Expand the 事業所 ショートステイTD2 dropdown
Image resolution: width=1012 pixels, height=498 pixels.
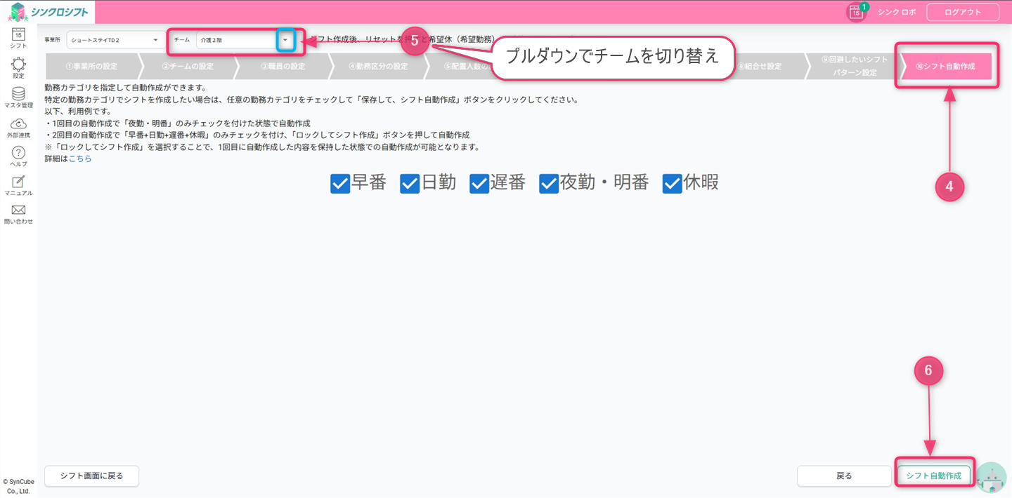click(115, 40)
